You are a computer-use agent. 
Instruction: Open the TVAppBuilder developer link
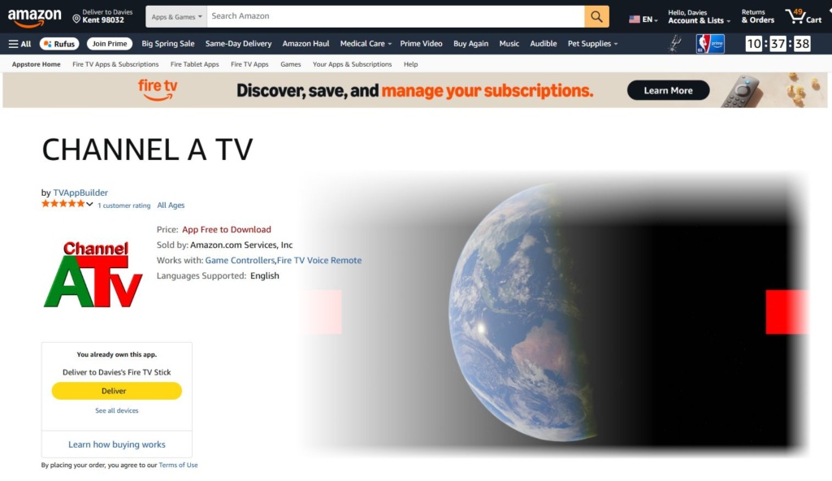(80, 193)
